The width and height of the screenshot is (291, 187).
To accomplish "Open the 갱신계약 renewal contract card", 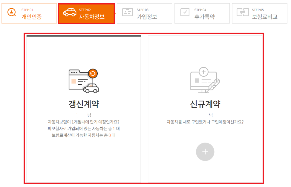I will pyautogui.click(x=84, y=109).
